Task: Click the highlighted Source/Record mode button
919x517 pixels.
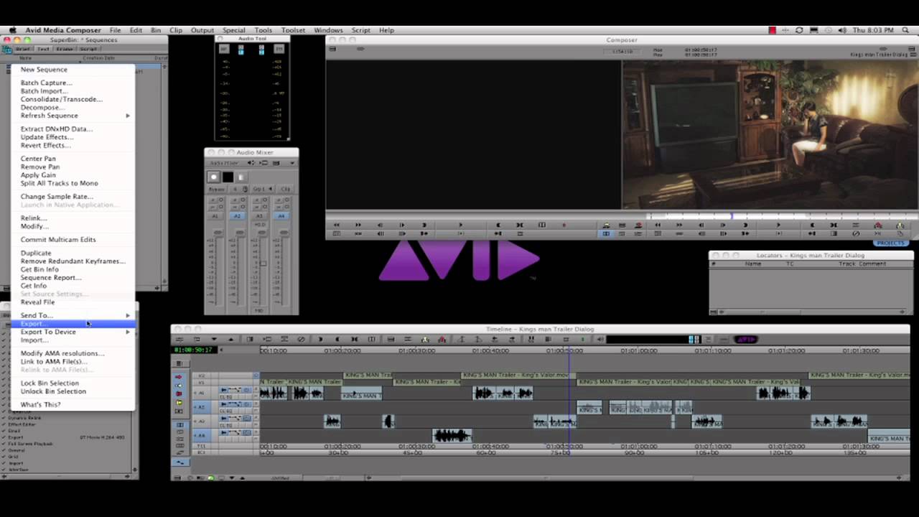Action: click(606, 233)
